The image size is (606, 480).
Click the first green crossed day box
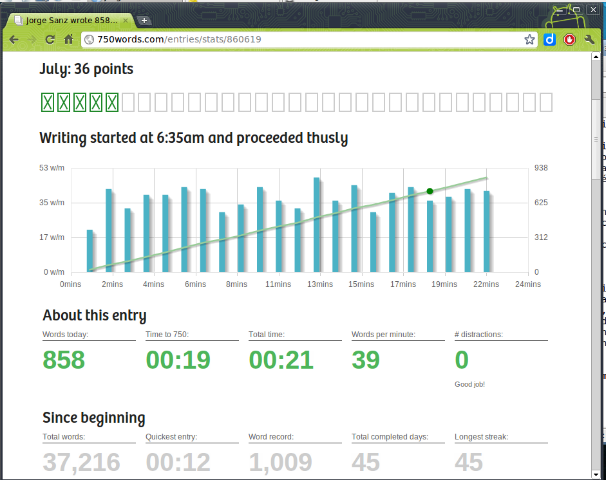point(47,102)
